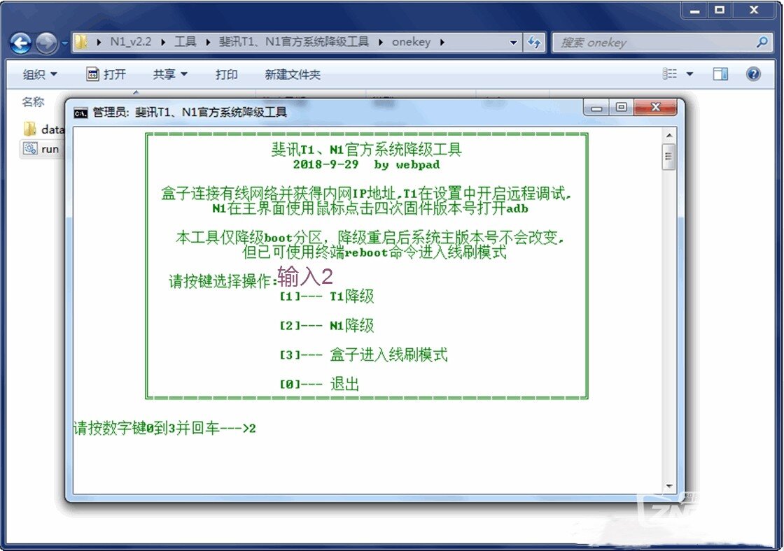
Task: Select the run file
Action: pos(41,149)
